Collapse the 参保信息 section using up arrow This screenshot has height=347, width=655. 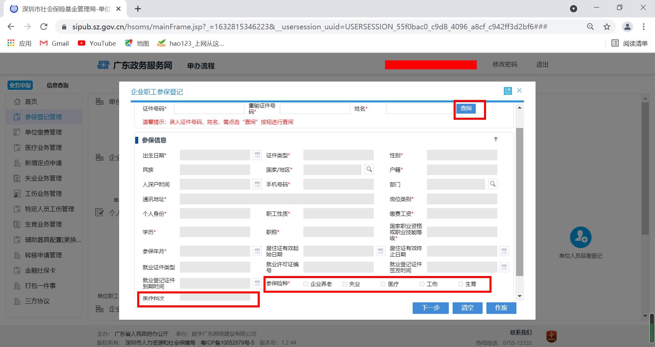pyautogui.click(x=496, y=139)
